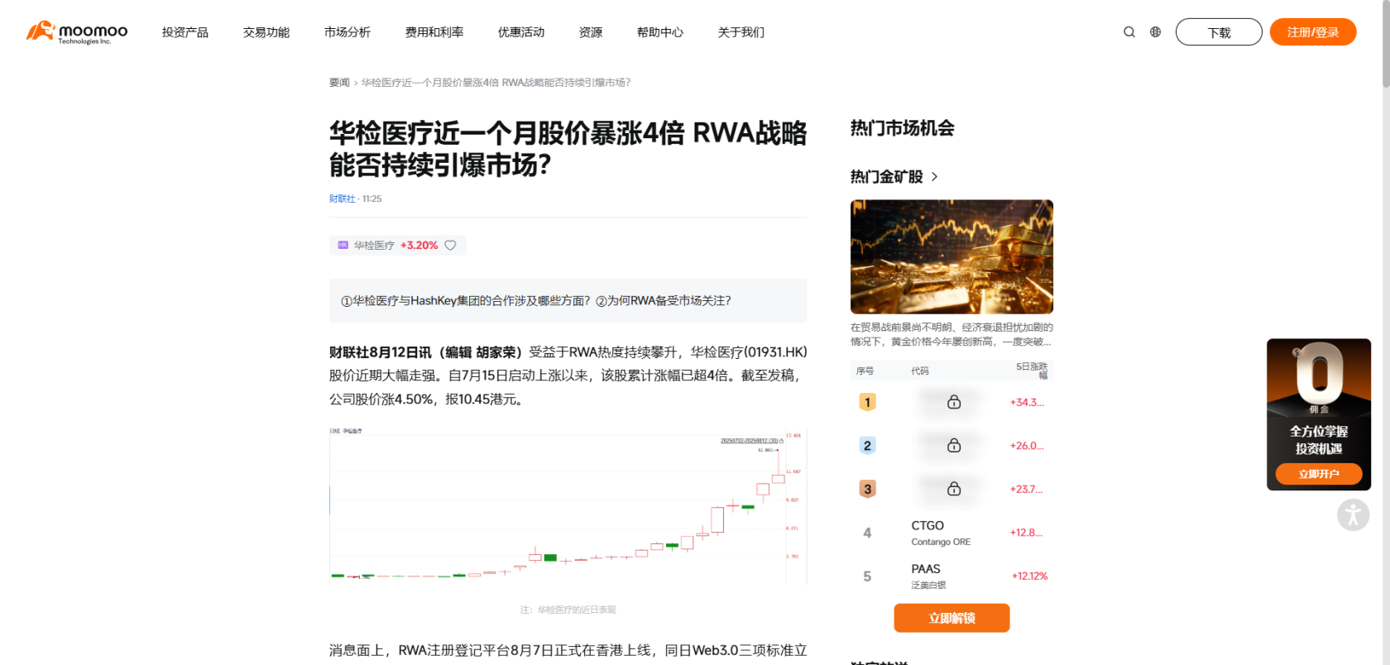The height and width of the screenshot is (665, 1390).
Task: Click the +12.12% value for PAAS
Action: click(x=1029, y=576)
